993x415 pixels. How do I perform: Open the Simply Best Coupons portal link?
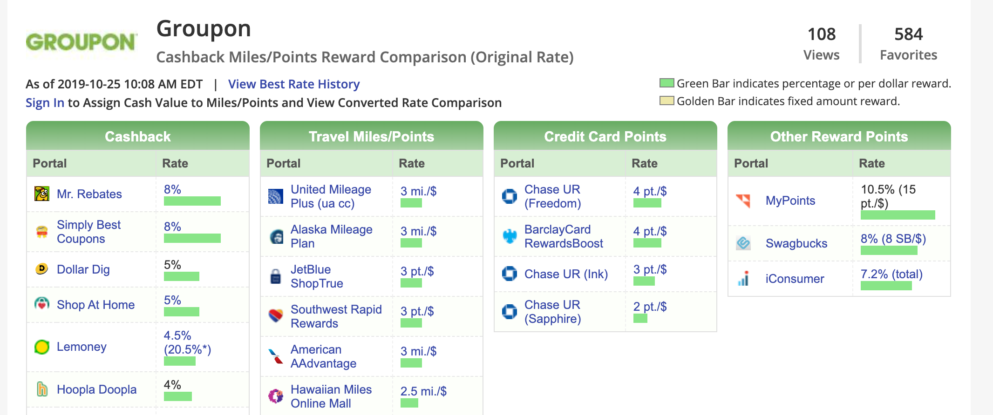click(88, 232)
